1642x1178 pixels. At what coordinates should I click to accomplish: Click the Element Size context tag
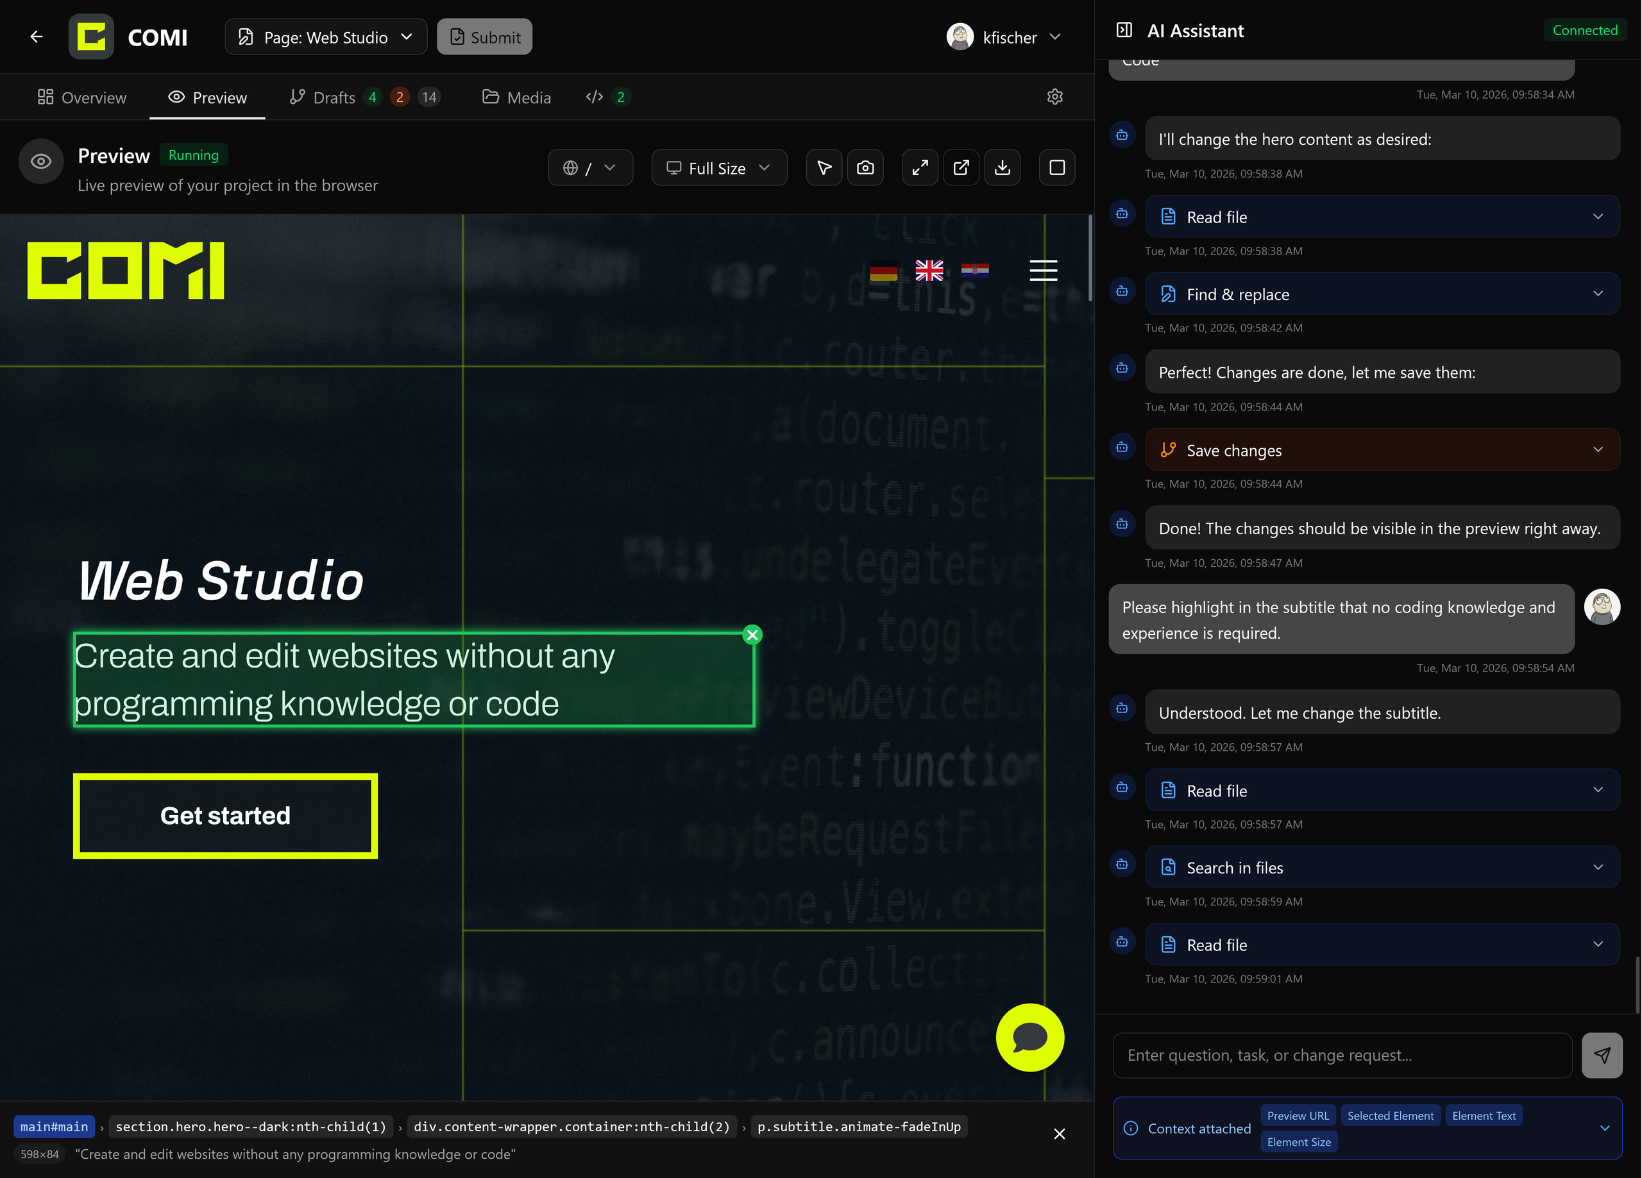coord(1298,1142)
